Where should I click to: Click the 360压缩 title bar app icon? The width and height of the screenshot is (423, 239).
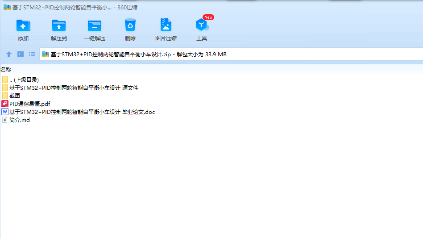tap(7, 7)
